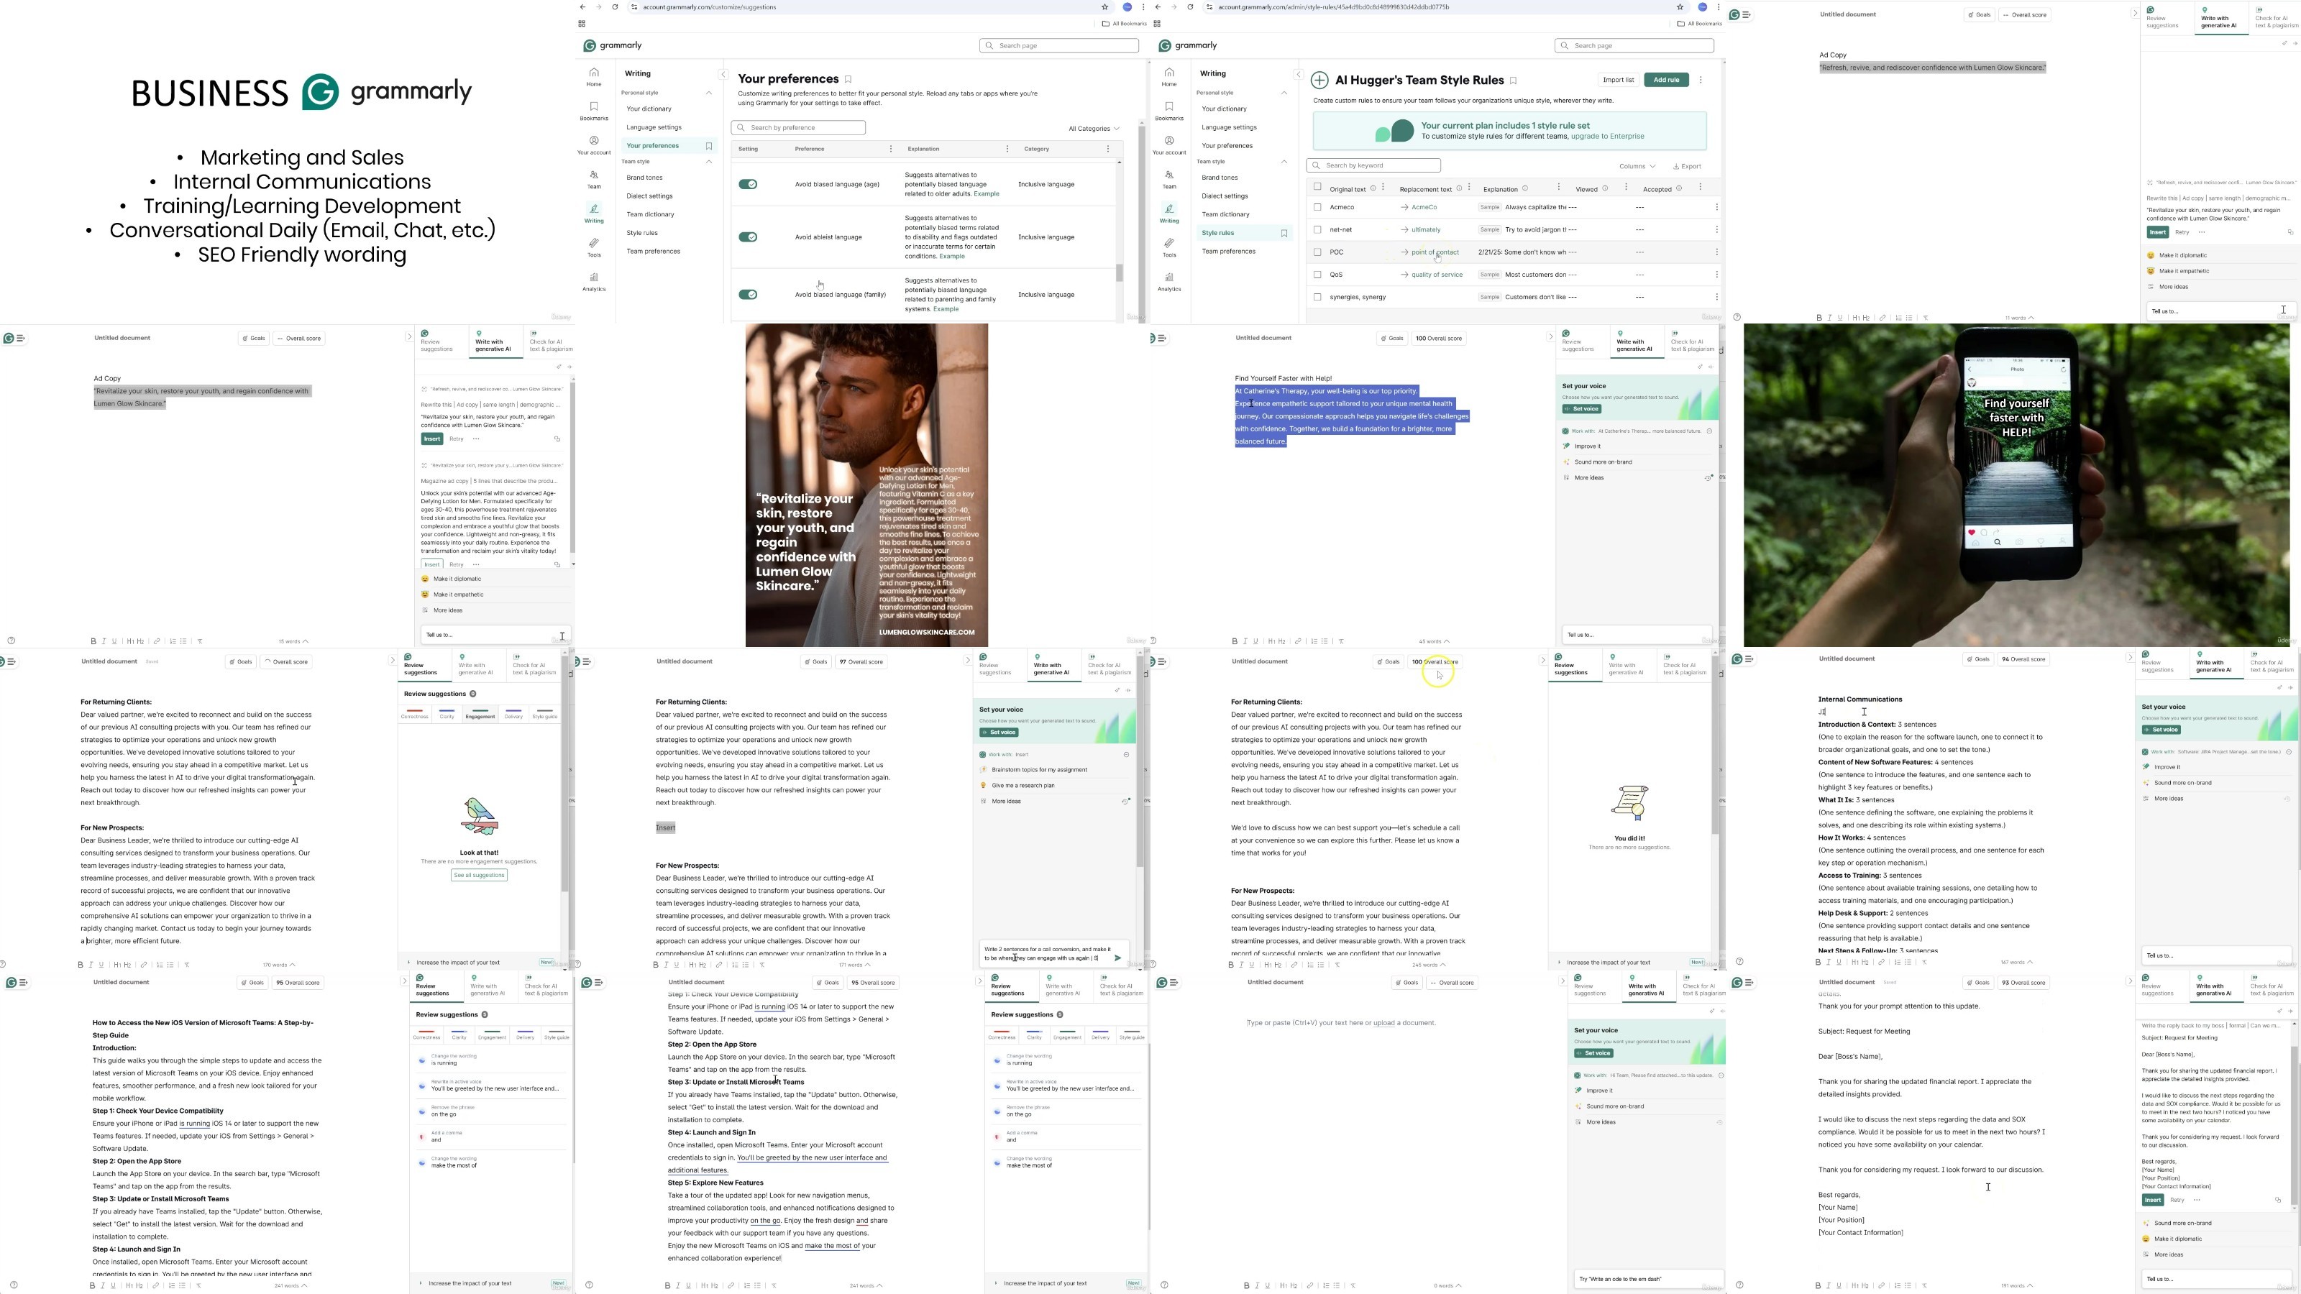Open Home in the Your preferences page sidebar

click(x=593, y=77)
